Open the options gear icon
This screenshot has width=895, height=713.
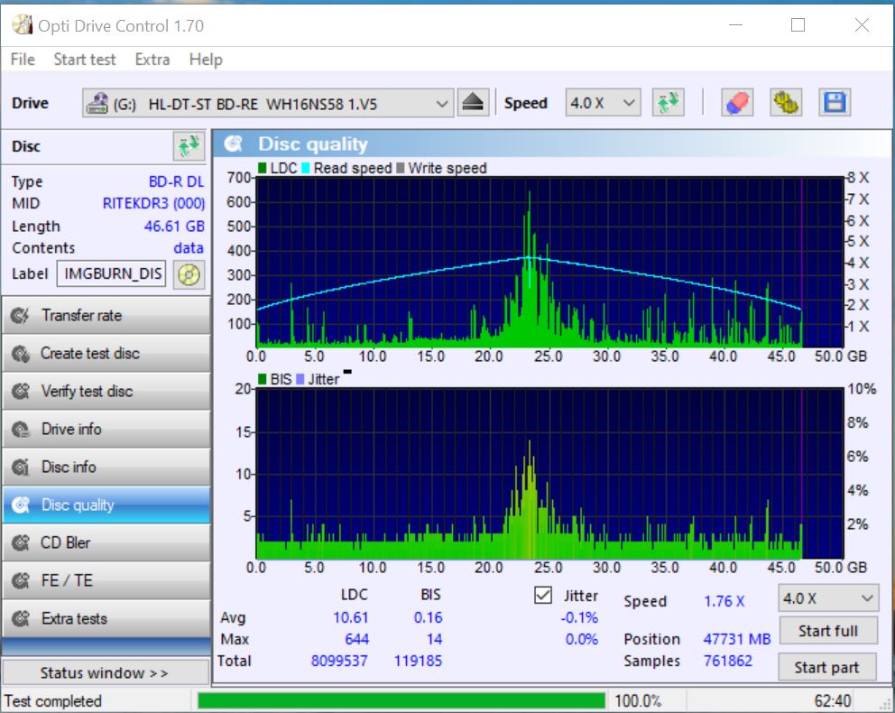coord(786,103)
